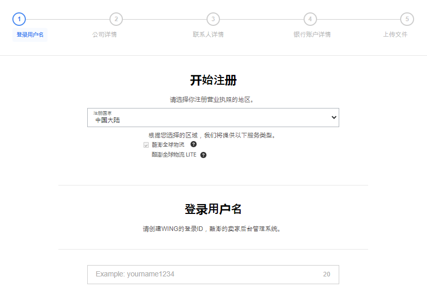
Task: Open the 注册国家 country dropdown
Action: [x=213, y=118]
